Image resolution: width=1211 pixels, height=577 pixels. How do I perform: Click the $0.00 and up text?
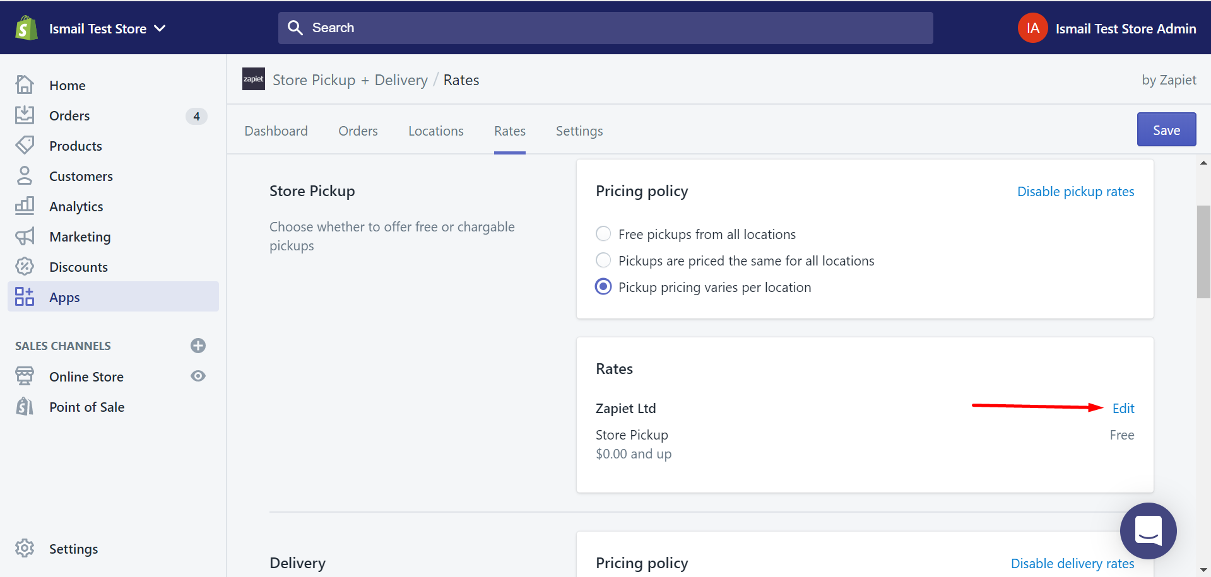pos(634,454)
